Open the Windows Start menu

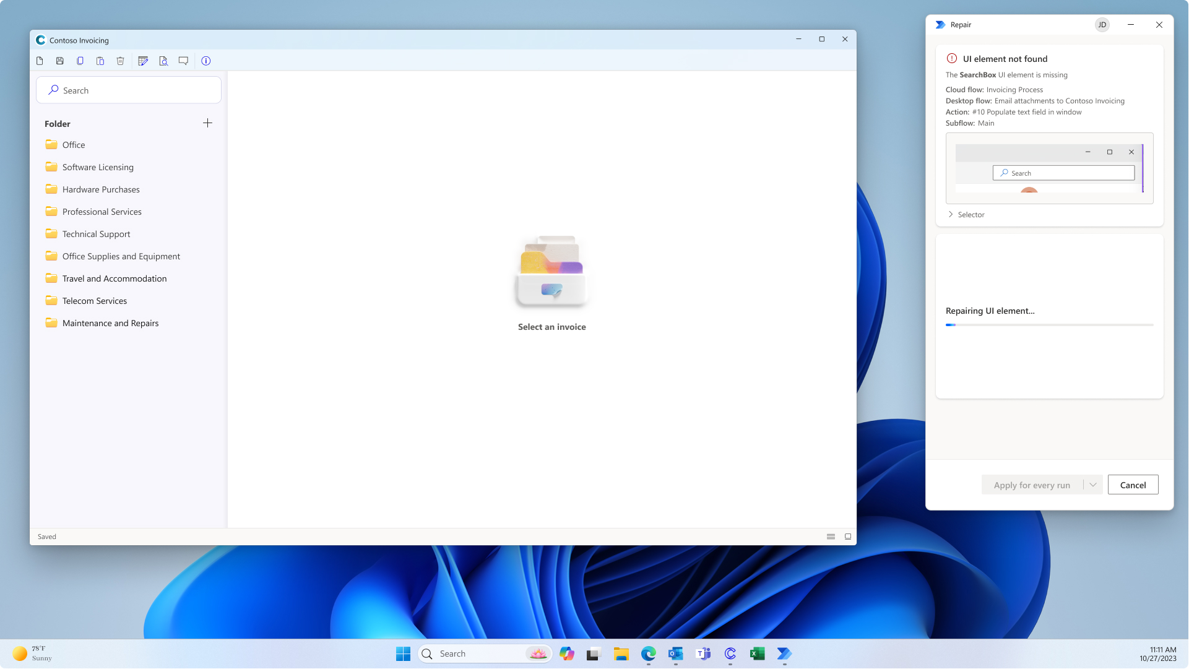(403, 654)
